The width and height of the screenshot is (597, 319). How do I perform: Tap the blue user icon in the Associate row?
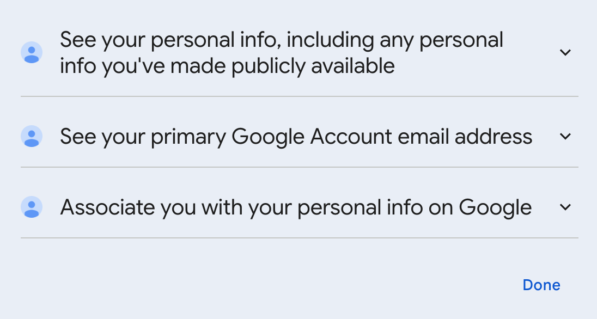click(32, 207)
